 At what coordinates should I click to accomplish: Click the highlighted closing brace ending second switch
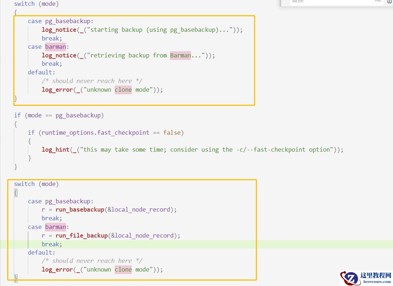pyautogui.click(x=16, y=278)
